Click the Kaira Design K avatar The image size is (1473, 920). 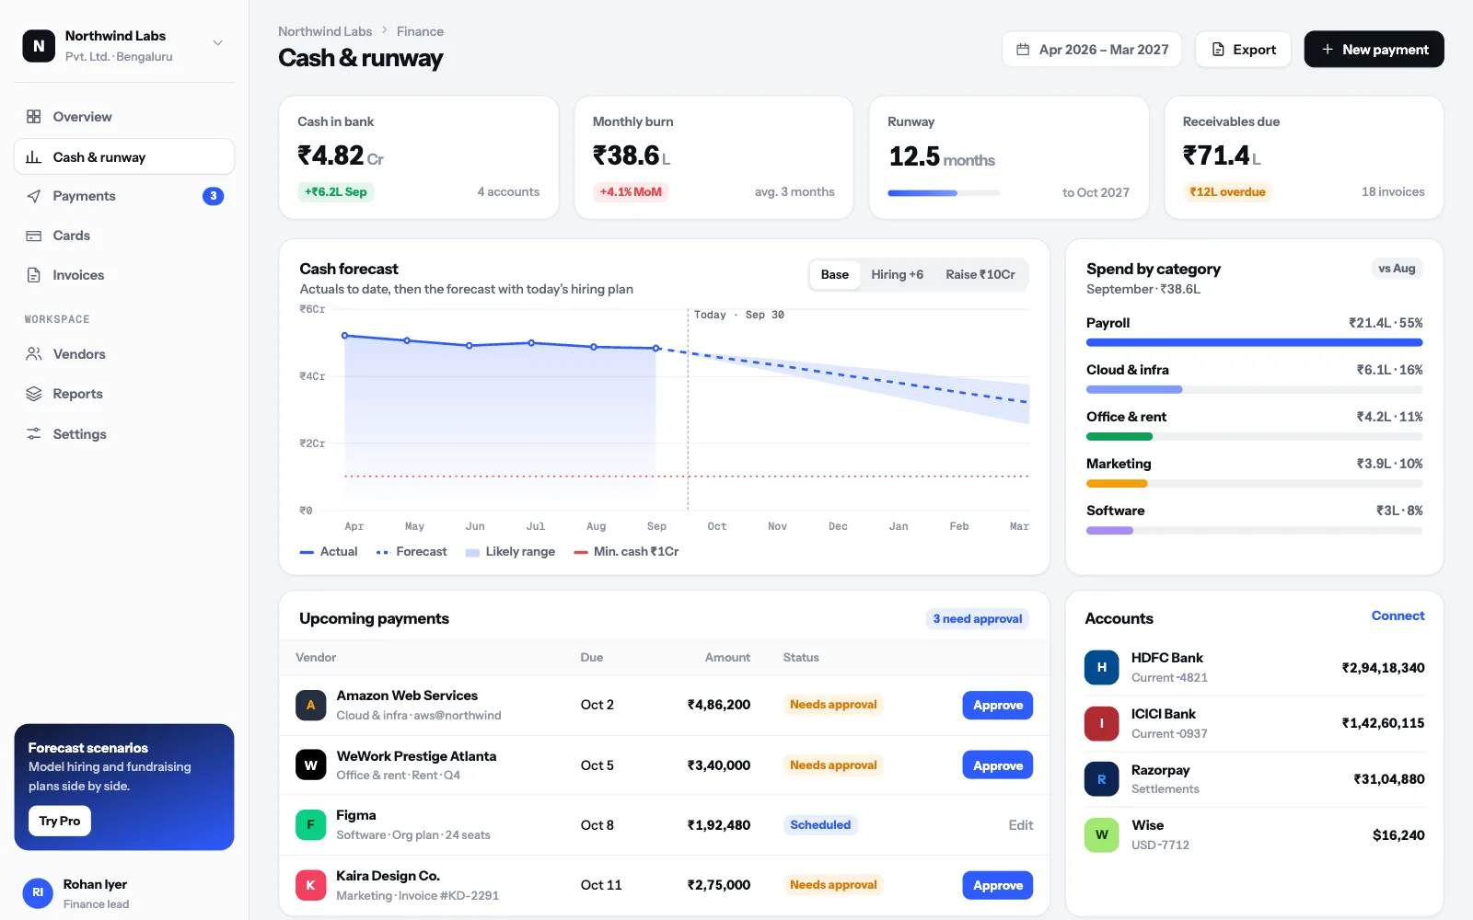coord(310,886)
